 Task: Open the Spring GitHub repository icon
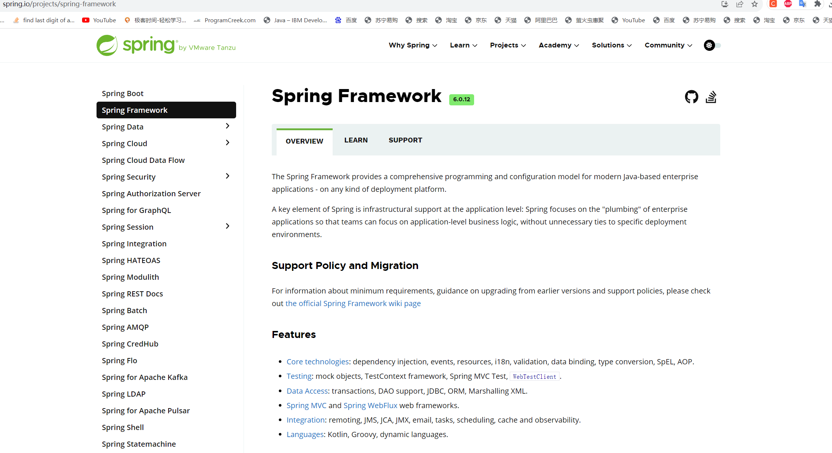691,97
